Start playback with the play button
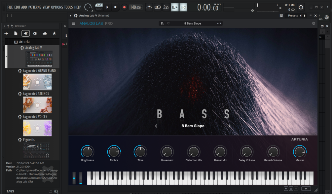The height and width of the screenshot is (194, 332). (x=107, y=7)
